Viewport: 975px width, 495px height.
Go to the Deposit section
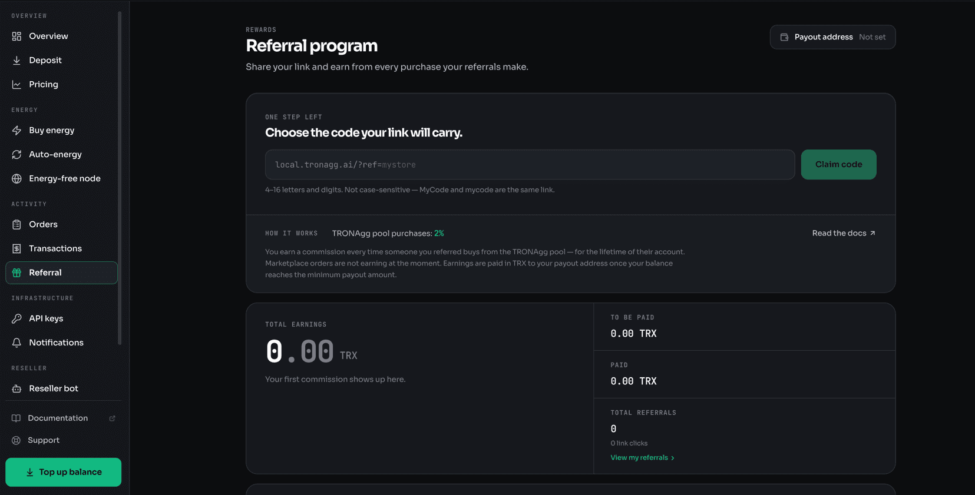pos(61,61)
